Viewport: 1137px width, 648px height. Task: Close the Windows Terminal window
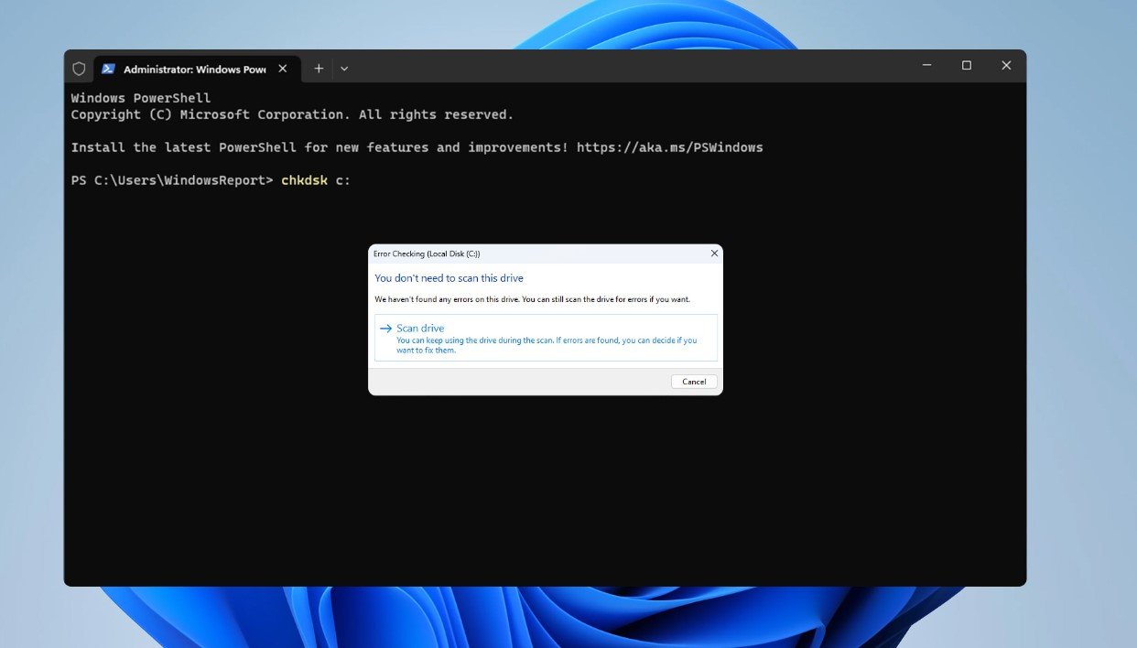[x=1006, y=66]
